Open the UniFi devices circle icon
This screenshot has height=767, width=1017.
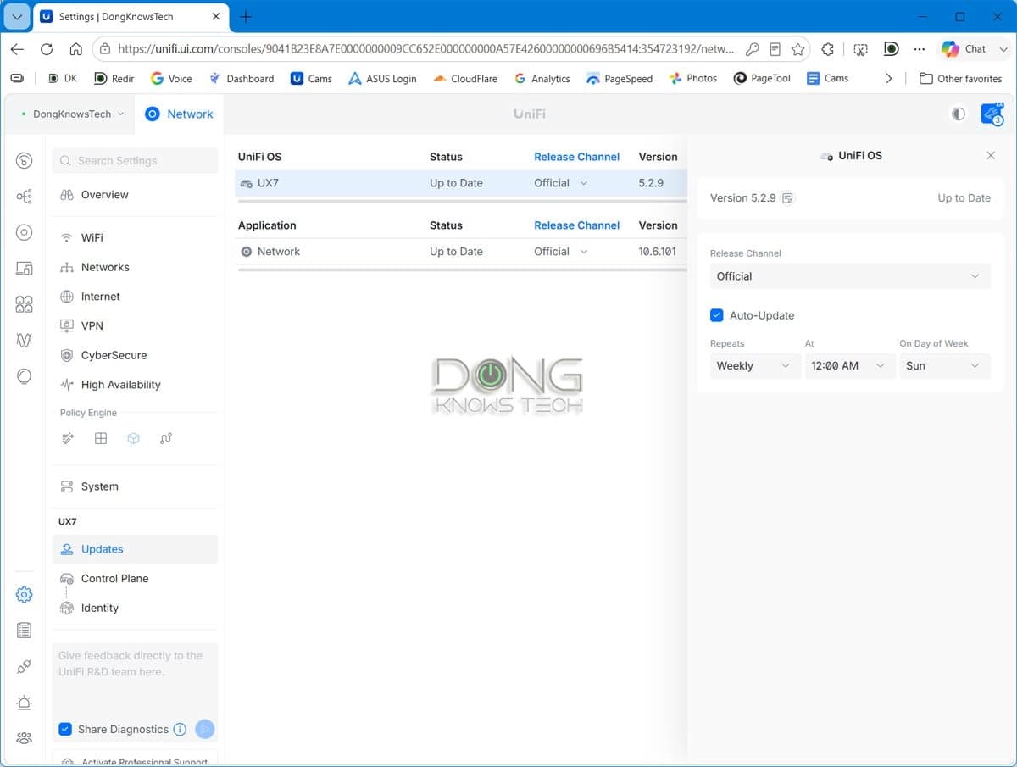[24, 232]
